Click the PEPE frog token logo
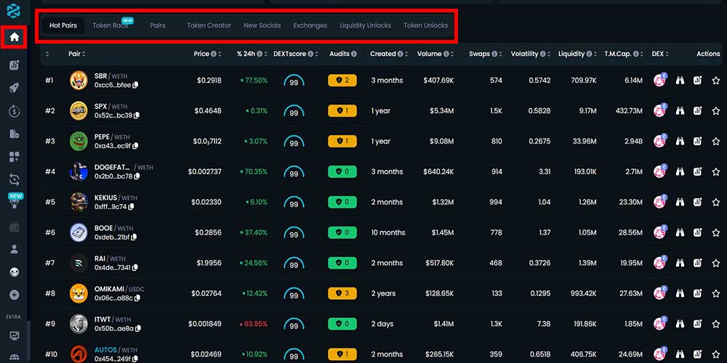 79,142
